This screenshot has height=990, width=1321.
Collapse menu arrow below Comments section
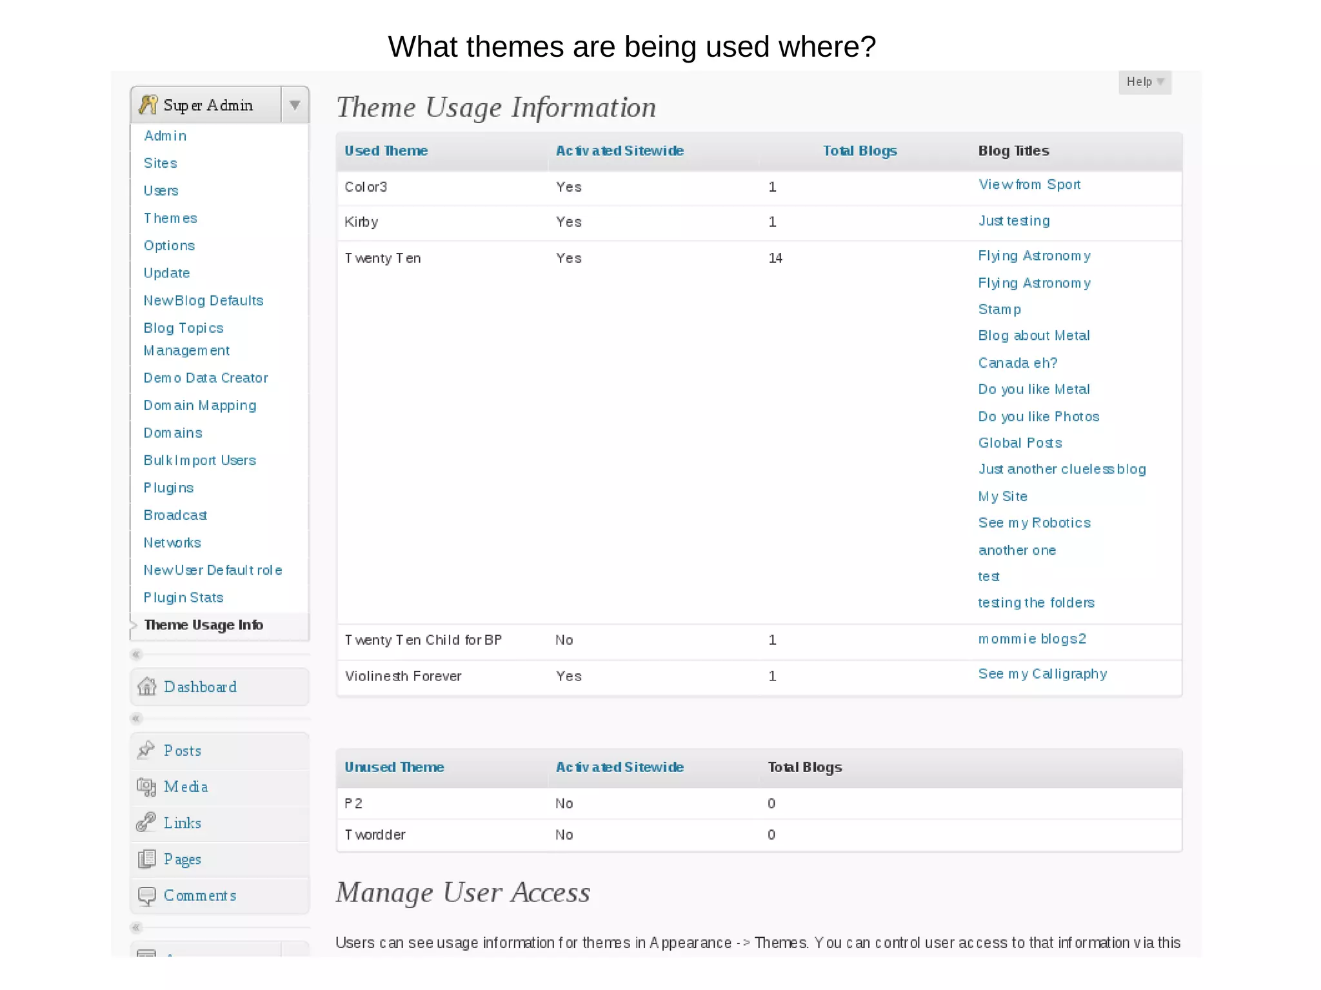tap(136, 927)
